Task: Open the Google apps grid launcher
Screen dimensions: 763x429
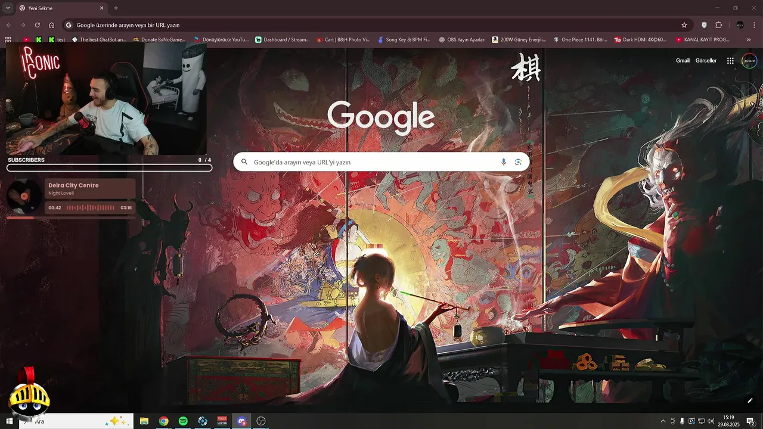Action: 730,61
